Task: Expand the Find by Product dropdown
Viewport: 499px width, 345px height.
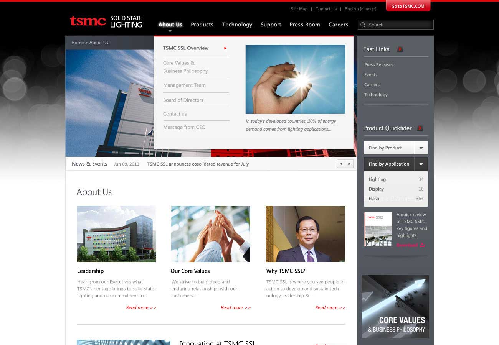Action: click(x=421, y=148)
